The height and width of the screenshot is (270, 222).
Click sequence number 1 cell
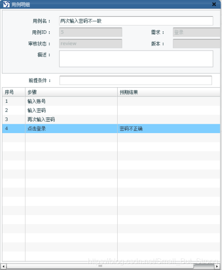[x=14, y=101]
